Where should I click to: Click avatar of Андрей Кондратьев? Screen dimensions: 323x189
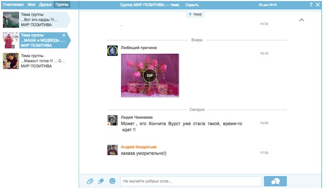(x=112, y=150)
